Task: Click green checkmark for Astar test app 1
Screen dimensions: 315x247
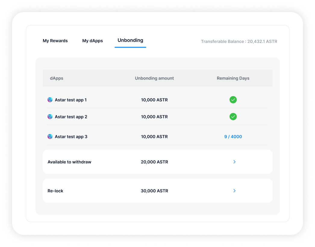Action: 233,100
